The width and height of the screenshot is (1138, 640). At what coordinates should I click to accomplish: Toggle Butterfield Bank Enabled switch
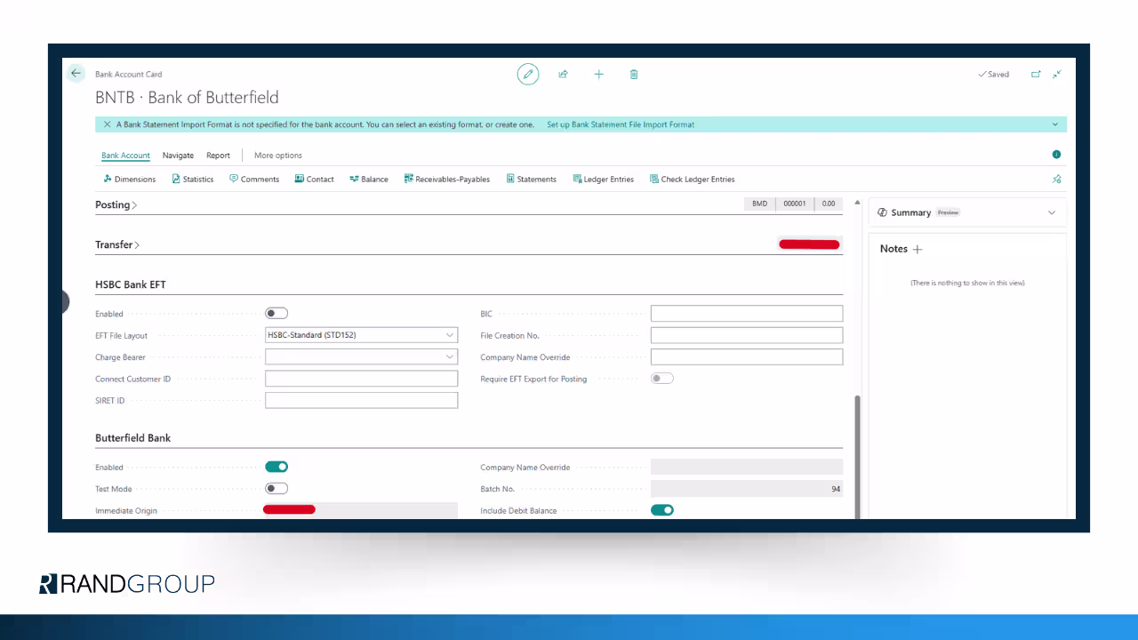pos(276,467)
